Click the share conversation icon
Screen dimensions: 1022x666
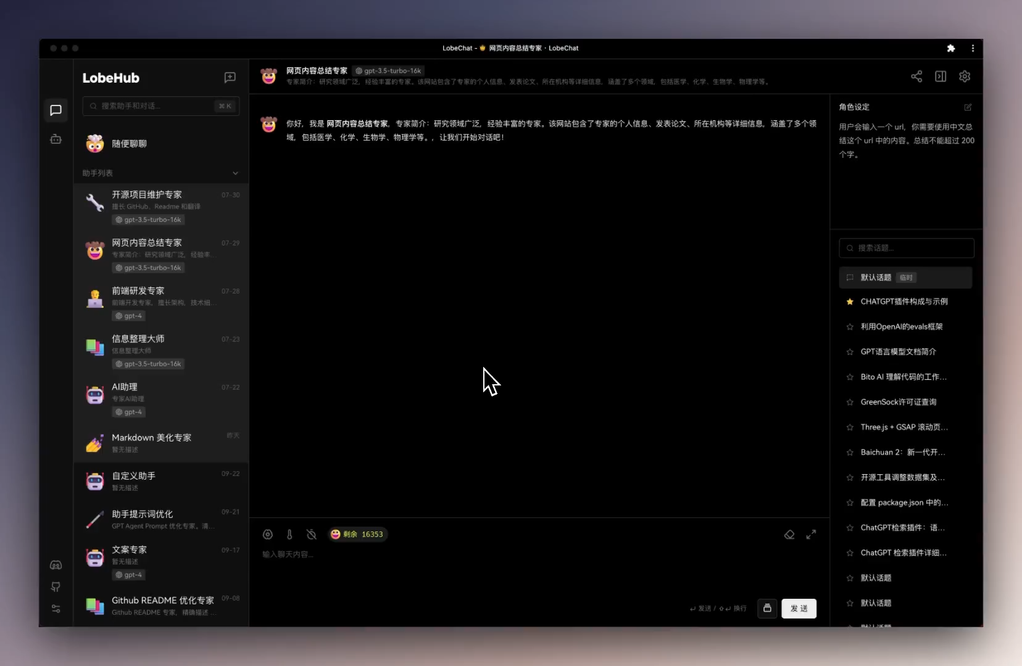click(916, 76)
